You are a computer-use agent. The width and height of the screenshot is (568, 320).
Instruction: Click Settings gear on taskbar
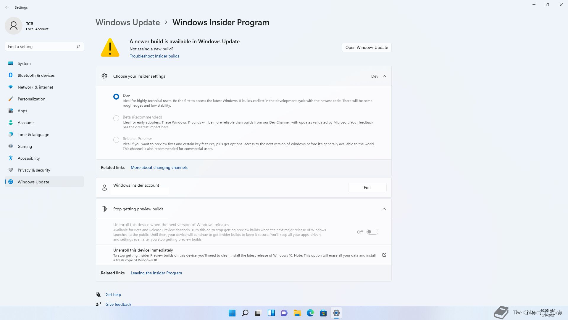[x=336, y=313]
